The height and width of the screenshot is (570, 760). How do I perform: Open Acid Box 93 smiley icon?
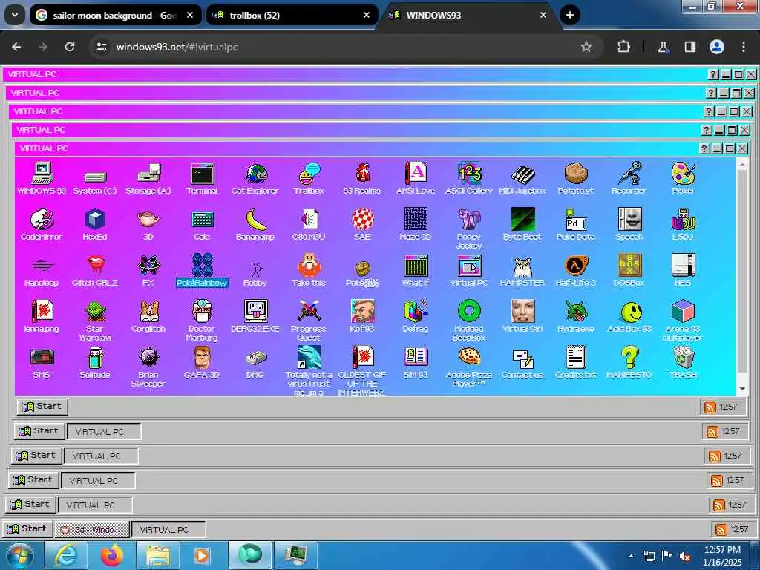tap(629, 316)
